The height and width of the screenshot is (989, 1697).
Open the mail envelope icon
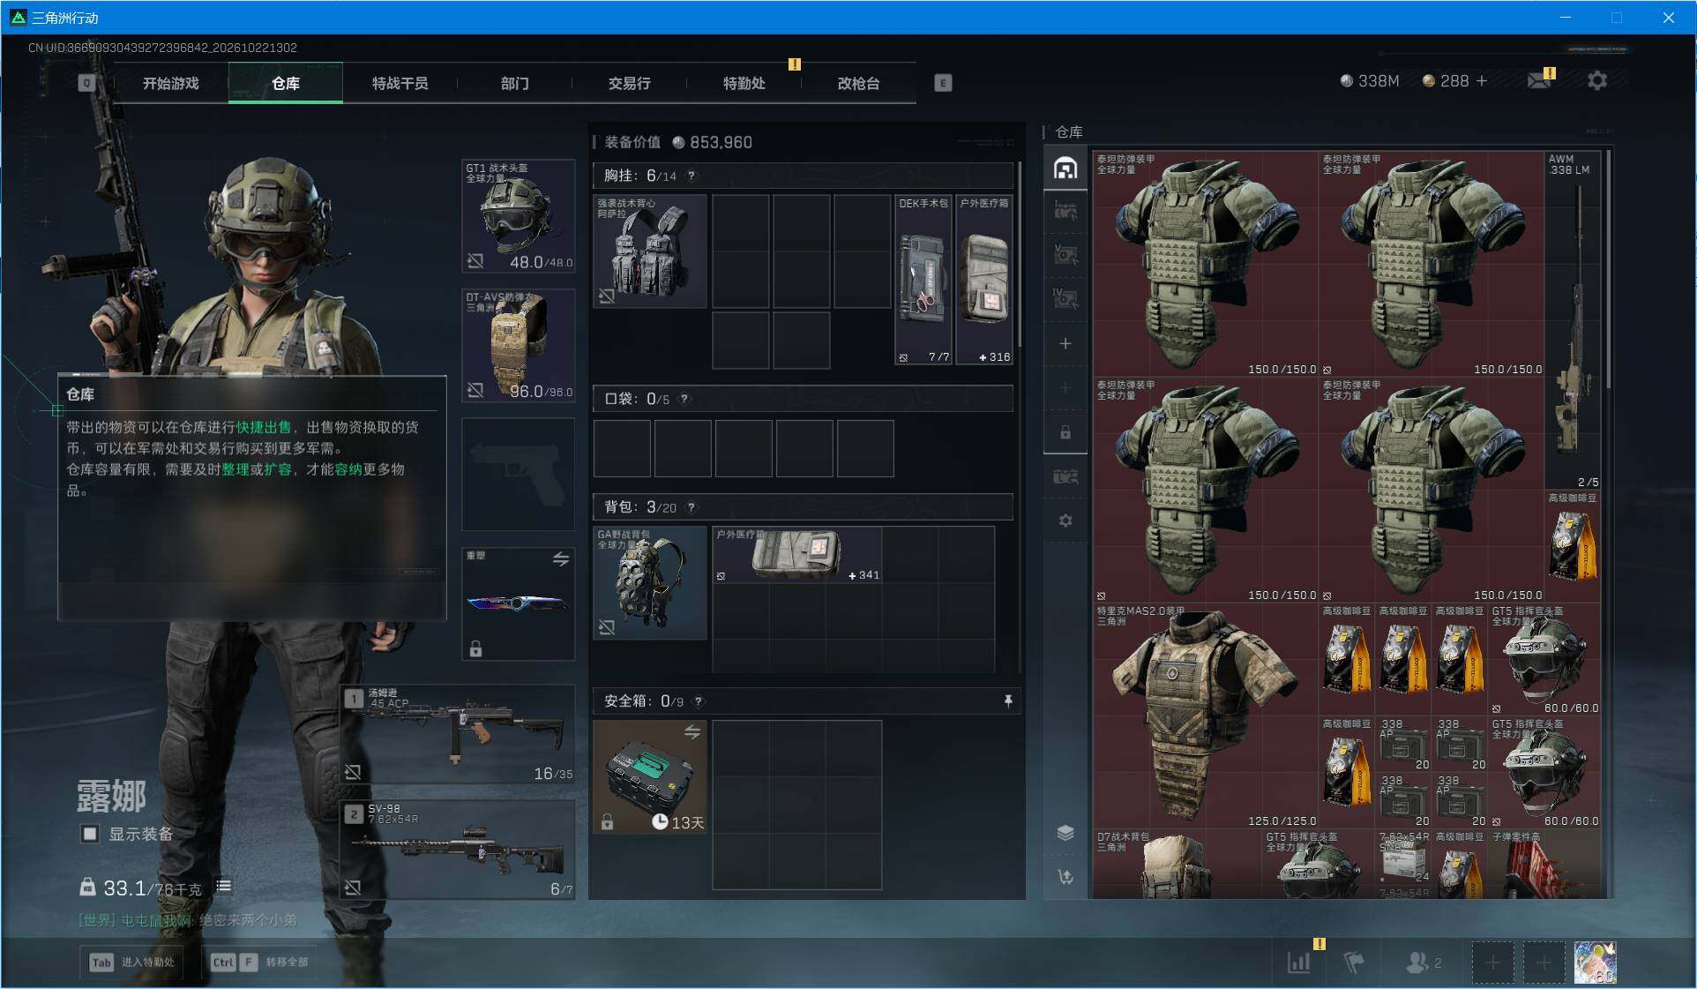pyautogui.click(x=1539, y=81)
